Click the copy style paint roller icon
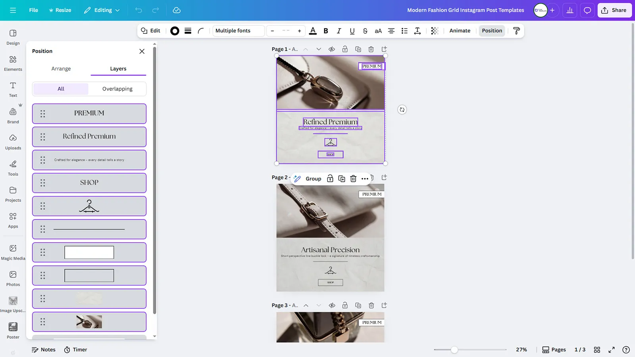 [x=516, y=31]
